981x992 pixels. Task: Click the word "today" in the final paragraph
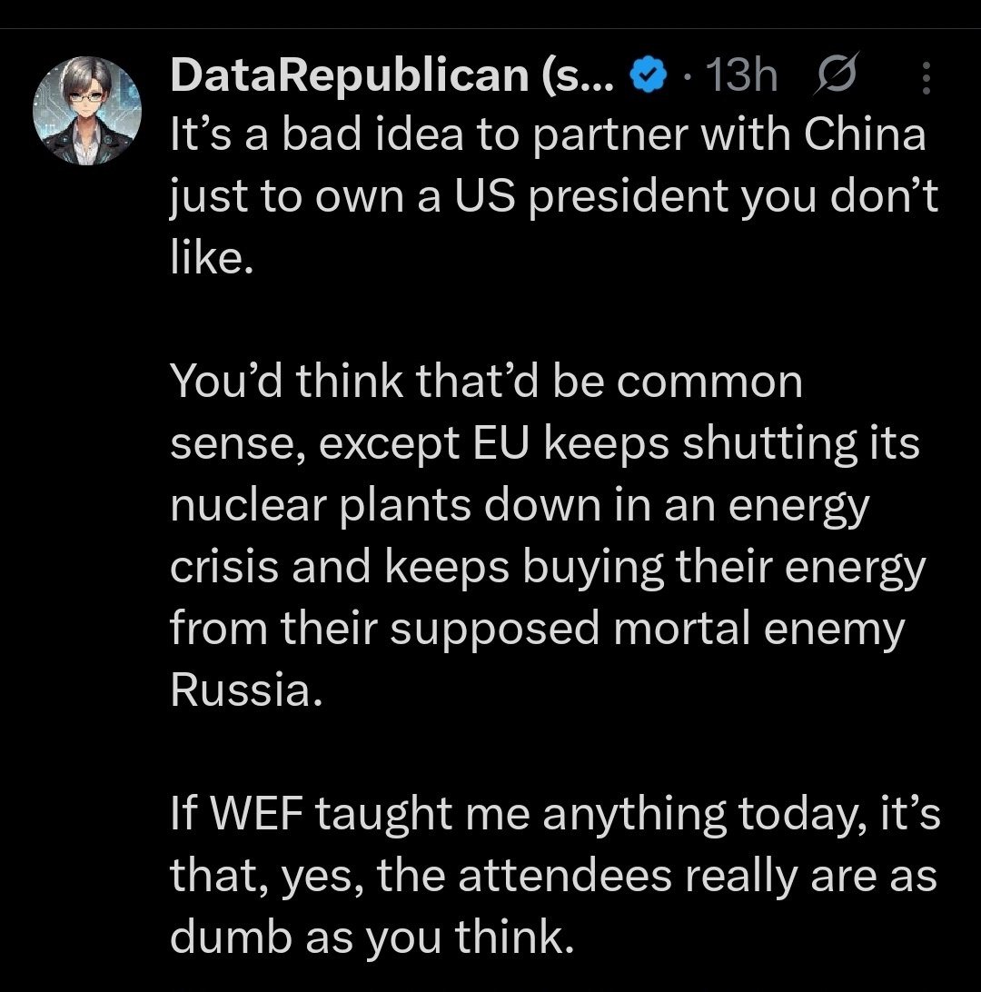pyautogui.click(x=786, y=814)
